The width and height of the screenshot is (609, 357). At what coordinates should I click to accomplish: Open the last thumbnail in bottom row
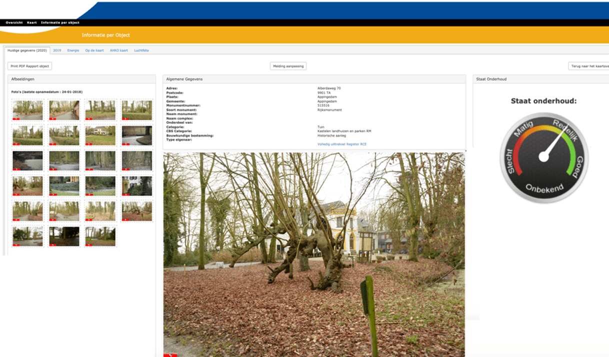[100, 236]
